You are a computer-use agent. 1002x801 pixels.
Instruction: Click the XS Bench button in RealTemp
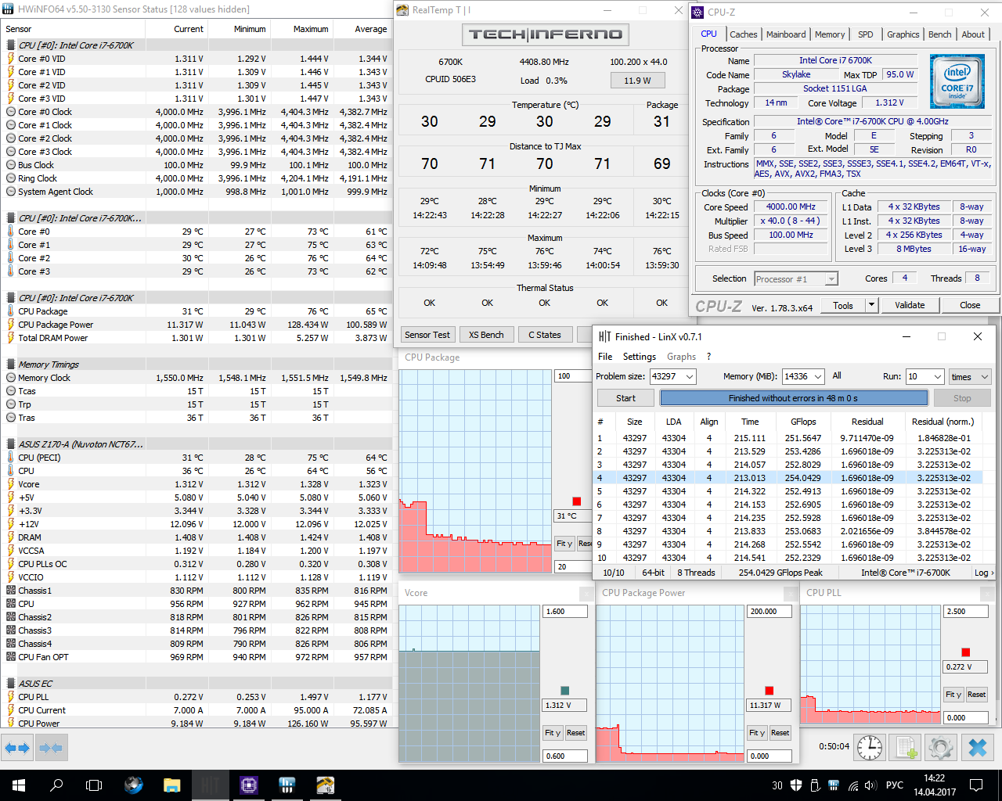(486, 335)
